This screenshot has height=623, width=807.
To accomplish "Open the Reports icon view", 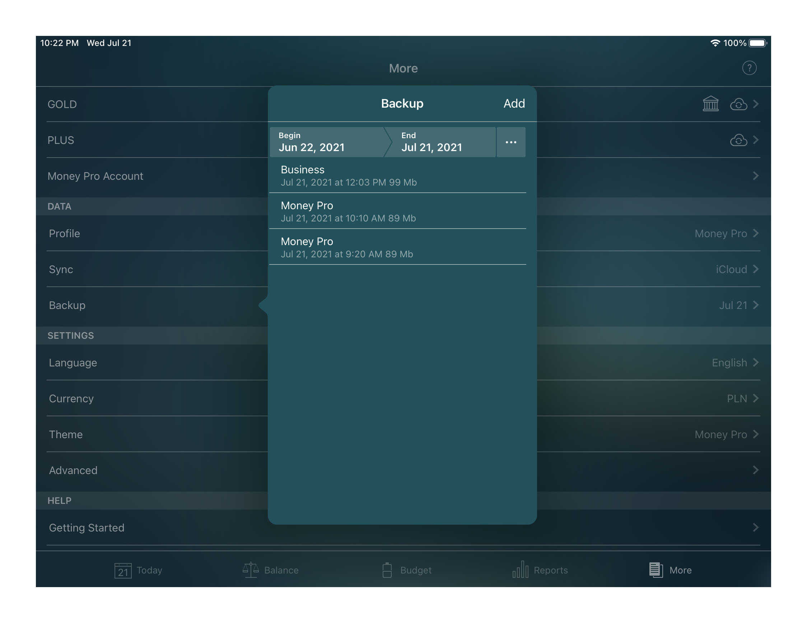I will pyautogui.click(x=539, y=569).
